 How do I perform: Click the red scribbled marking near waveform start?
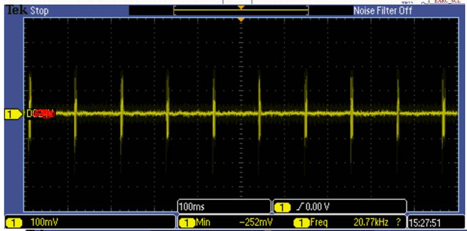(44, 113)
